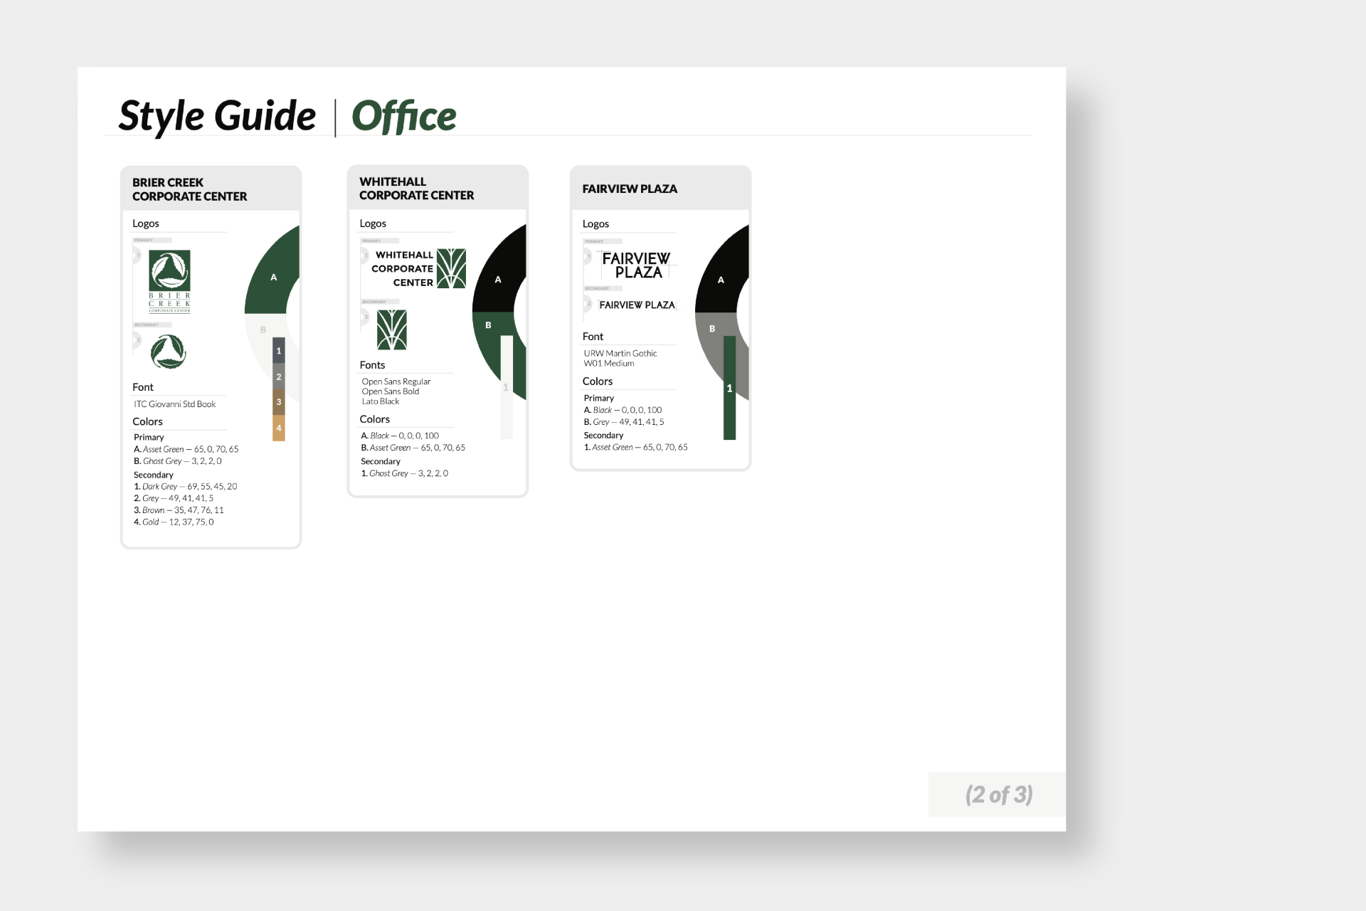
Task: Click Brier Creek dark grey swatch 1
Action: click(279, 350)
